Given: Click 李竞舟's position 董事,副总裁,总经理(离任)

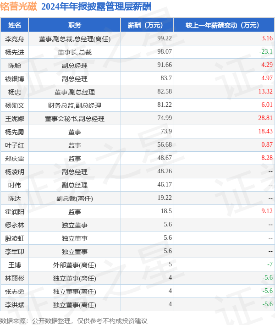Looking at the screenshot, I should 75,39.
